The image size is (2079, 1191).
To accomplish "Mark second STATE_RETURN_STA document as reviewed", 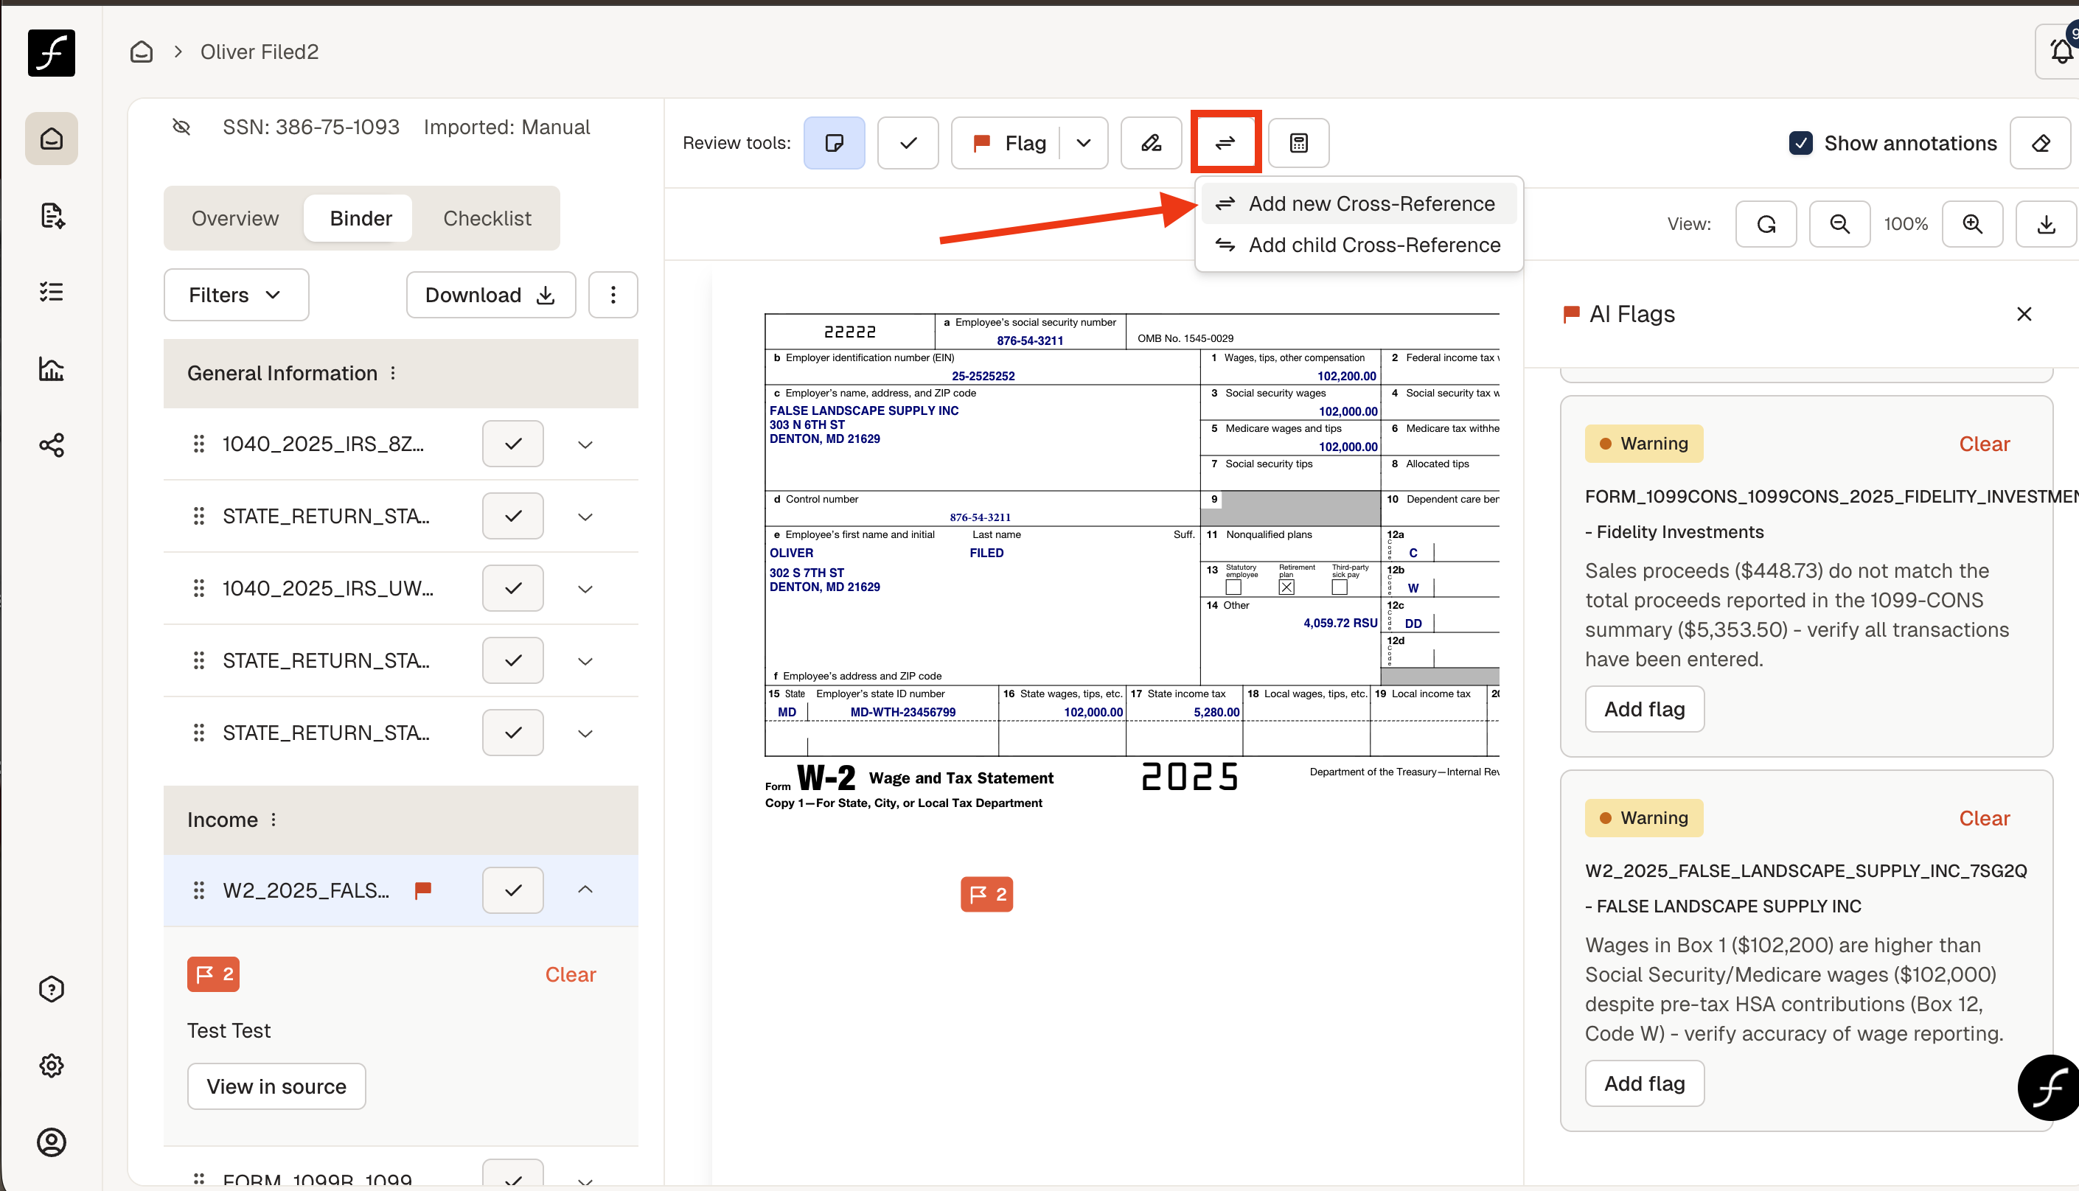I will (x=513, y=660).
